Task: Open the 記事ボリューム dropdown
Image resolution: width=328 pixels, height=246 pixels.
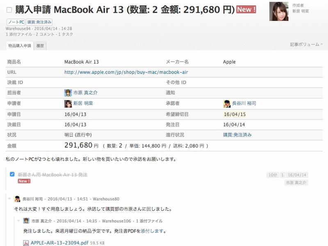Action: pyautogui.click(x=306, y=44)
